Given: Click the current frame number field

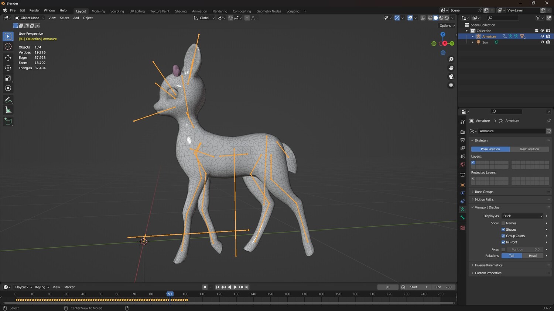Looking at the screenshot, I should (x=388, y=287).
